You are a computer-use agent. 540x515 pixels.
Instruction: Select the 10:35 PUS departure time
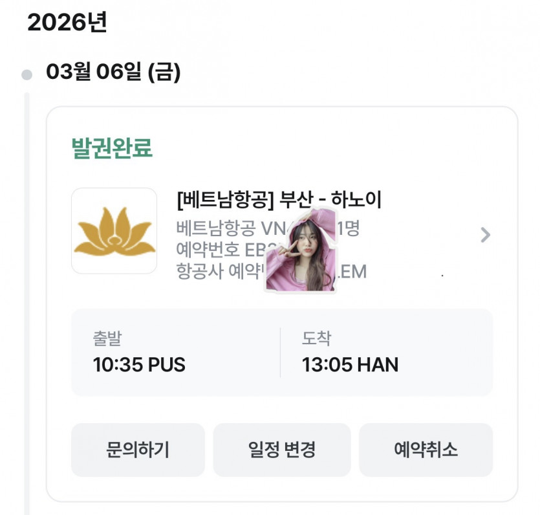(139, 365)
